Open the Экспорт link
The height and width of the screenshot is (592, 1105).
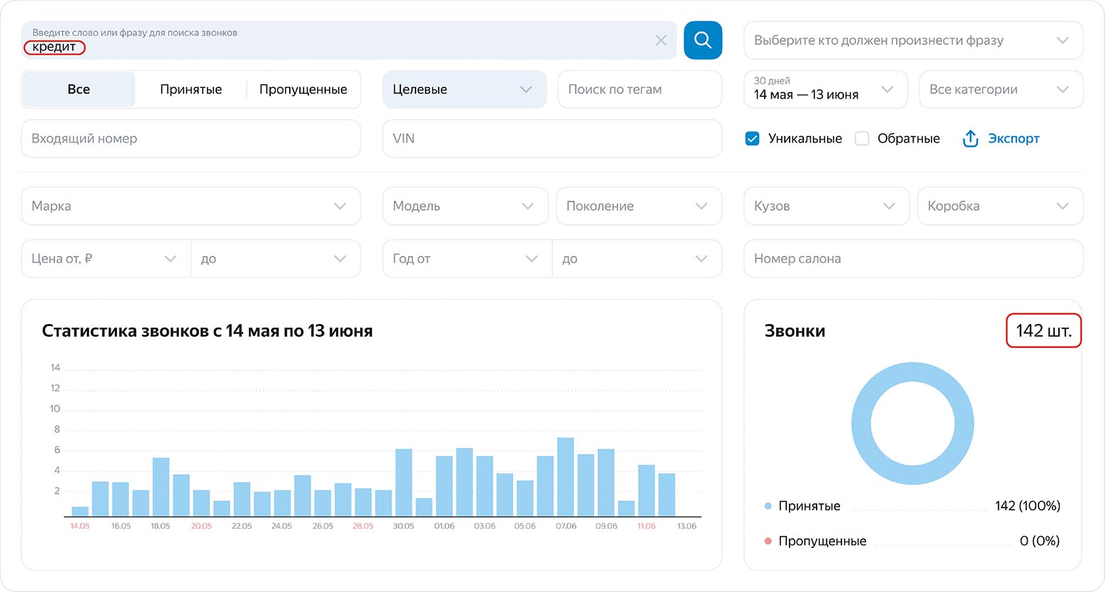click(1014, 138)
